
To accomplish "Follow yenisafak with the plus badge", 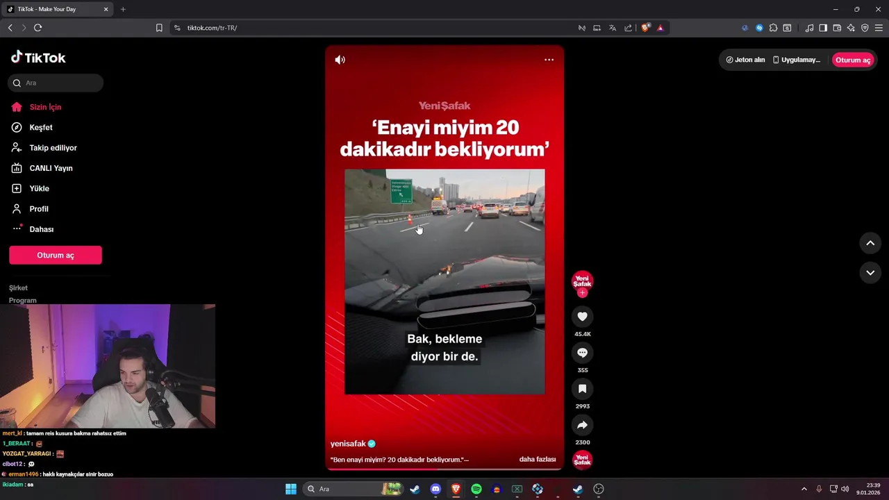I will pyautogui.click(x=582, y=293).
